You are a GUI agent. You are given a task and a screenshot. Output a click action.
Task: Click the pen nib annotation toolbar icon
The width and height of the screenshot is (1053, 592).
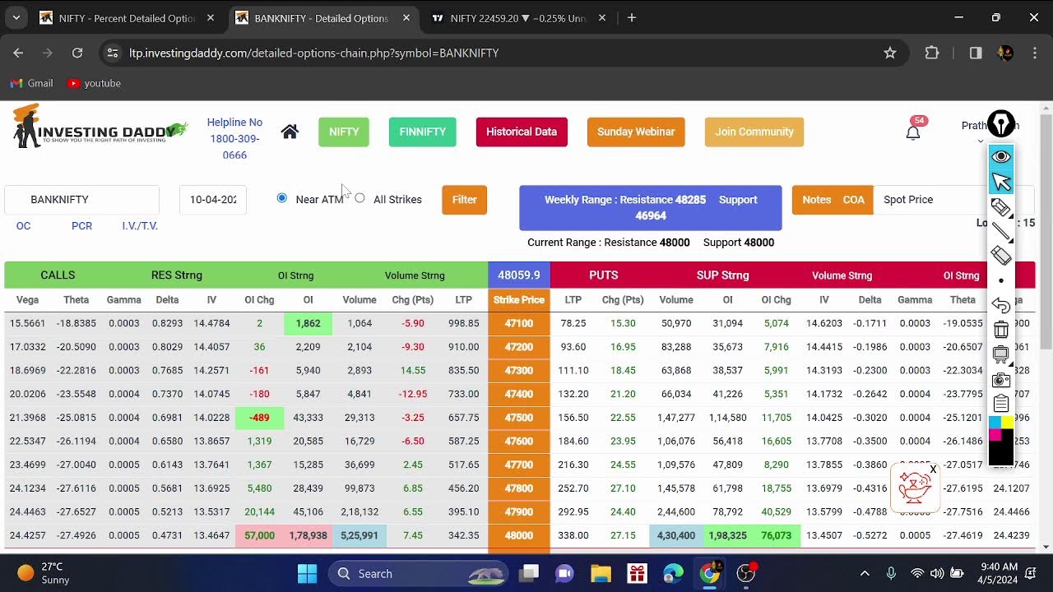click(x=1001, y=124)
